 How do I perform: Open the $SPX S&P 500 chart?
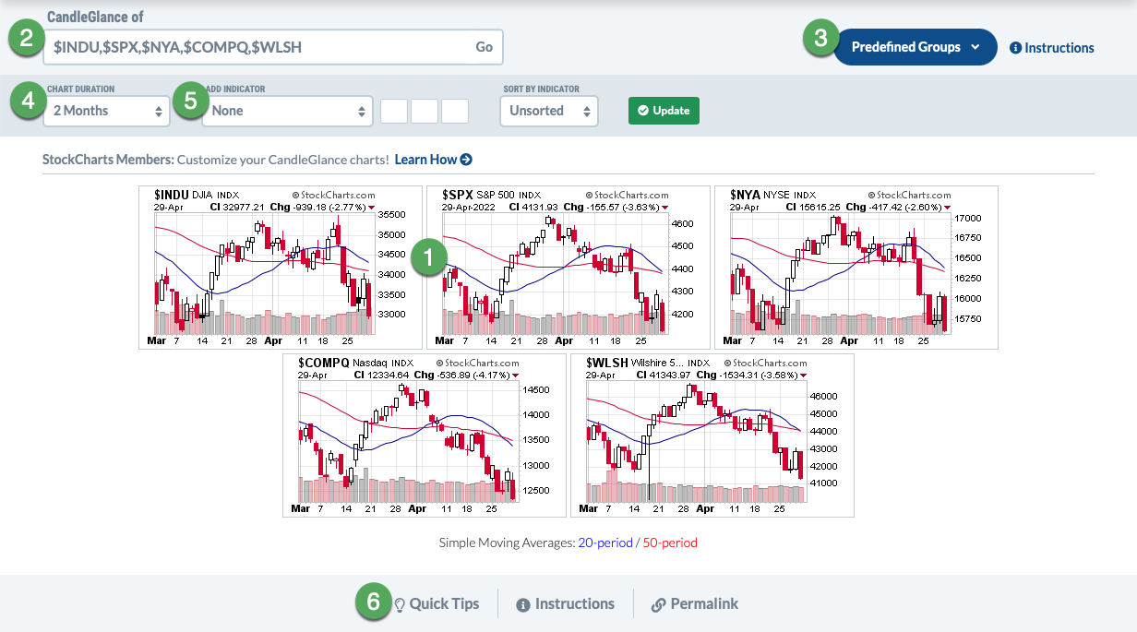coord(568,268)
